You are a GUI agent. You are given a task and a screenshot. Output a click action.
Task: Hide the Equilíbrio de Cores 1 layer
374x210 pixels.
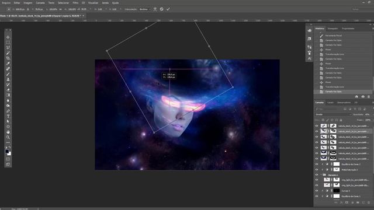(x=317, y=196)
